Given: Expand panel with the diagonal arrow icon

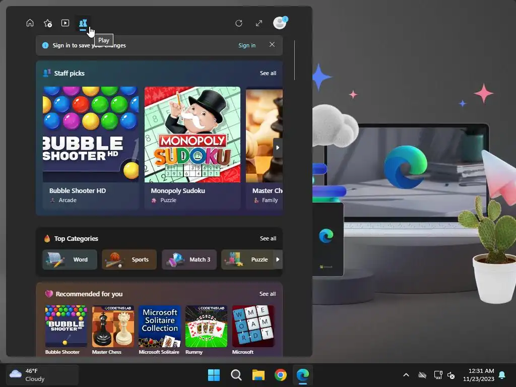Looking at the screenshot, I should click(x=259, y=23).
